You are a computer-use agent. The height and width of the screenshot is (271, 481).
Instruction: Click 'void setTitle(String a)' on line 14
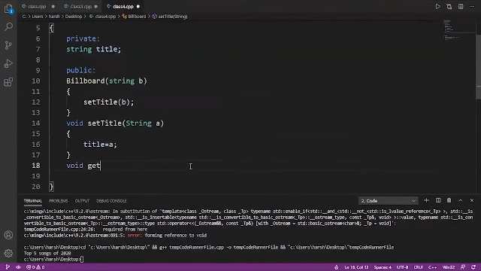pyautogui.click(x=115, y=123)
